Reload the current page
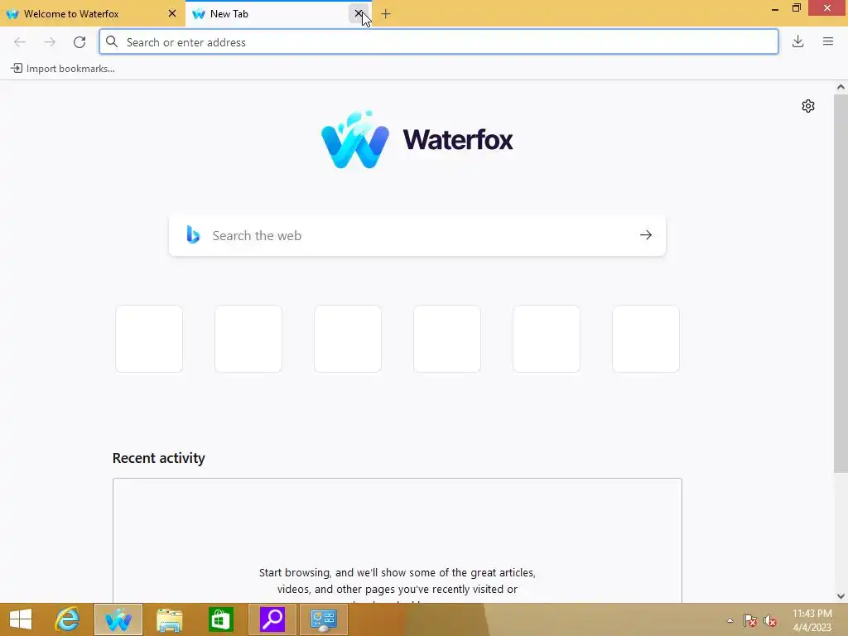The height and width of the screenshot is (636, 848). click(79, 42)
